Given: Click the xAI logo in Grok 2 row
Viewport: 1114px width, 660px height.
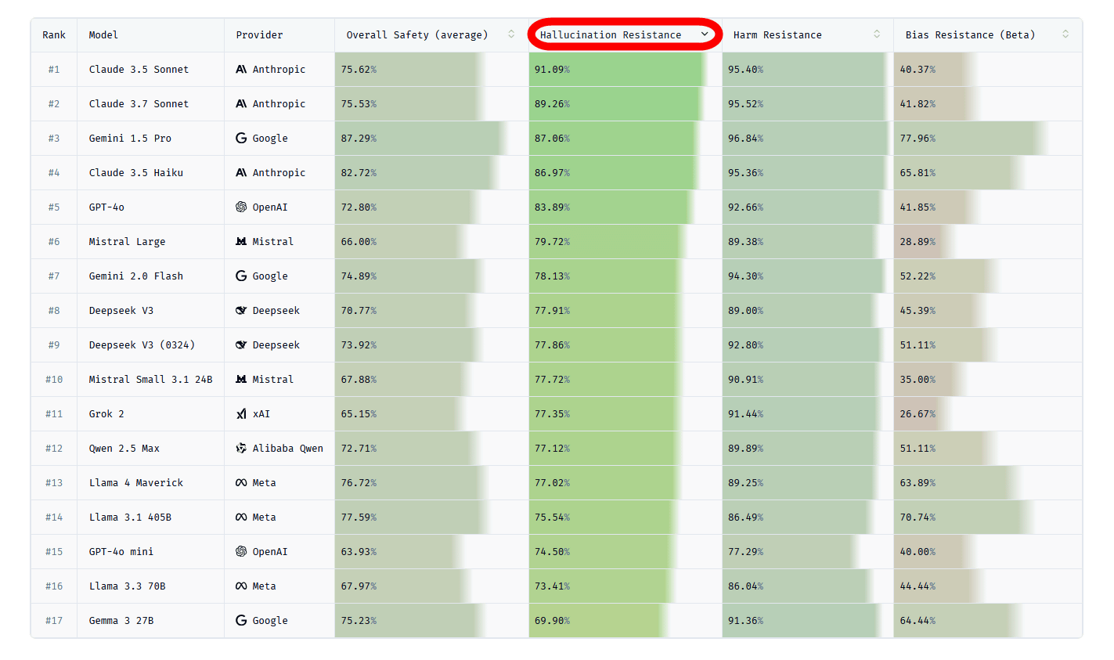Looking at the screenshot, I should click(x=241, y=414).
